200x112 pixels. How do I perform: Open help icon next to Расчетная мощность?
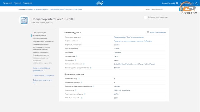click(82, 98)
